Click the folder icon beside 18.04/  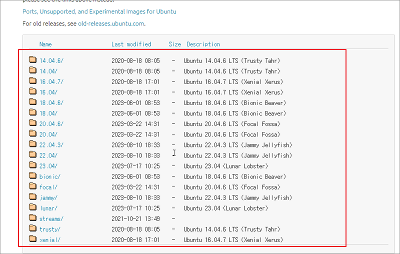pos(33,112)
